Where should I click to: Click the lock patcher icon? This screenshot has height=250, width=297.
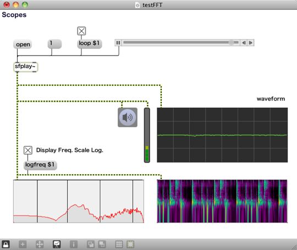[5, 244]
